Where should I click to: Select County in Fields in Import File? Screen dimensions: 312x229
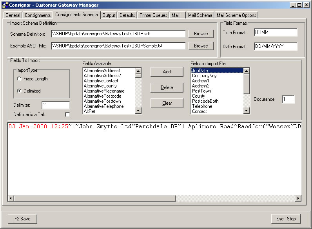(x=217, y=96)
